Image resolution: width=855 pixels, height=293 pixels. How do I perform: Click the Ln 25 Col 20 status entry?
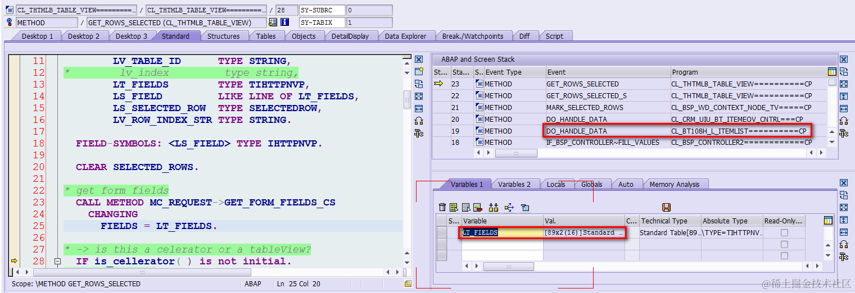click(298, 284)
